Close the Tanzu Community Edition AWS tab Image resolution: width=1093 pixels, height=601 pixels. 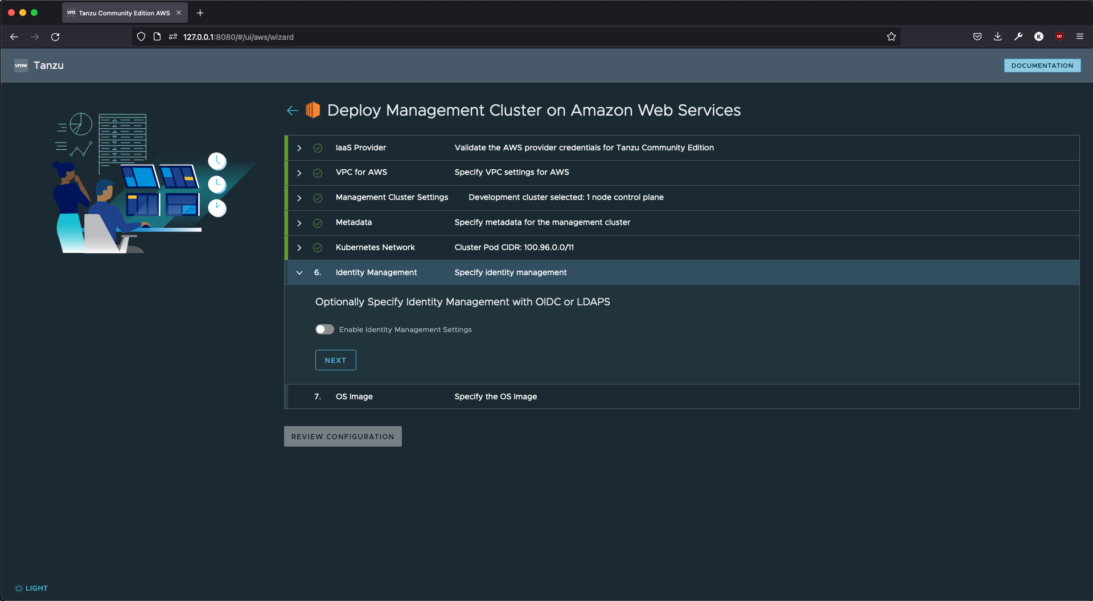pos(179,13)
